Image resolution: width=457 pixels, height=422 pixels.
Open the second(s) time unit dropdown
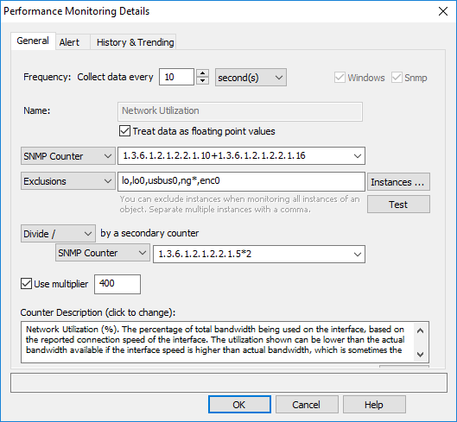[x=251, y=78]
